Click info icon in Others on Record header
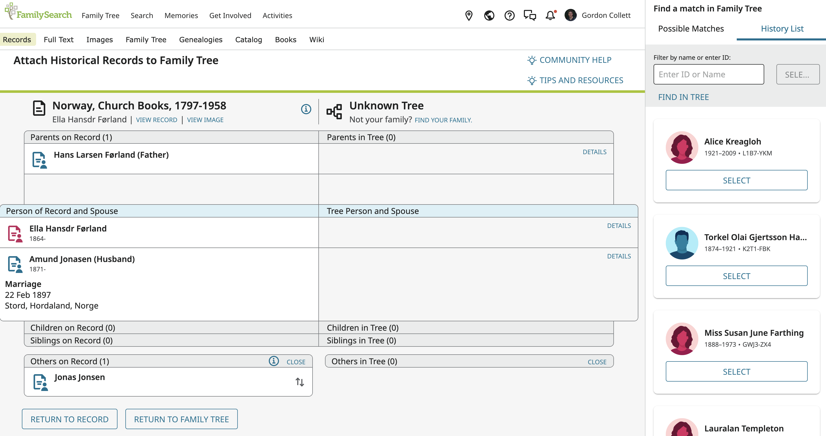 point(274,361)
